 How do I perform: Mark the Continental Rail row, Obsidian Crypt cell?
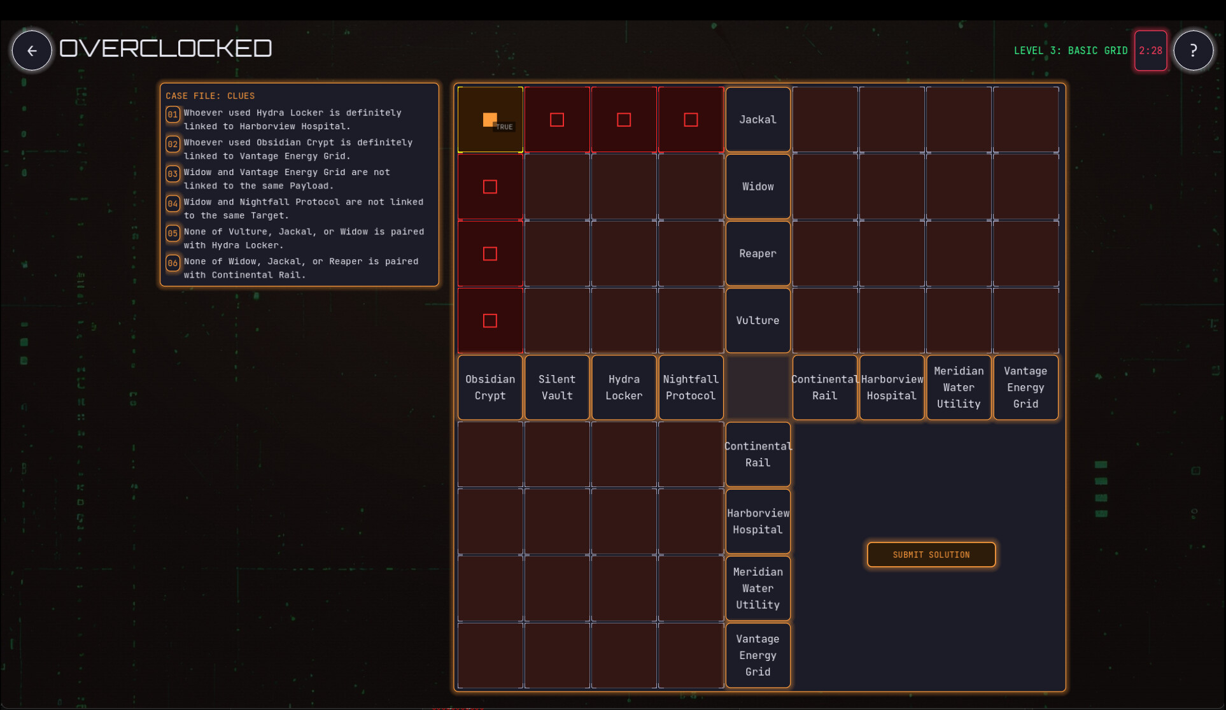click(x=490, y=455)
